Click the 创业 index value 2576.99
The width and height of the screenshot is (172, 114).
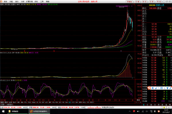click(64, 107)
